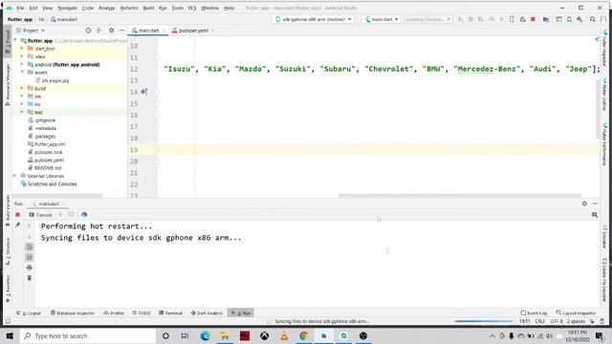Click the Run play icon in toolbar
612x344 pixels.
pos(461,19)
